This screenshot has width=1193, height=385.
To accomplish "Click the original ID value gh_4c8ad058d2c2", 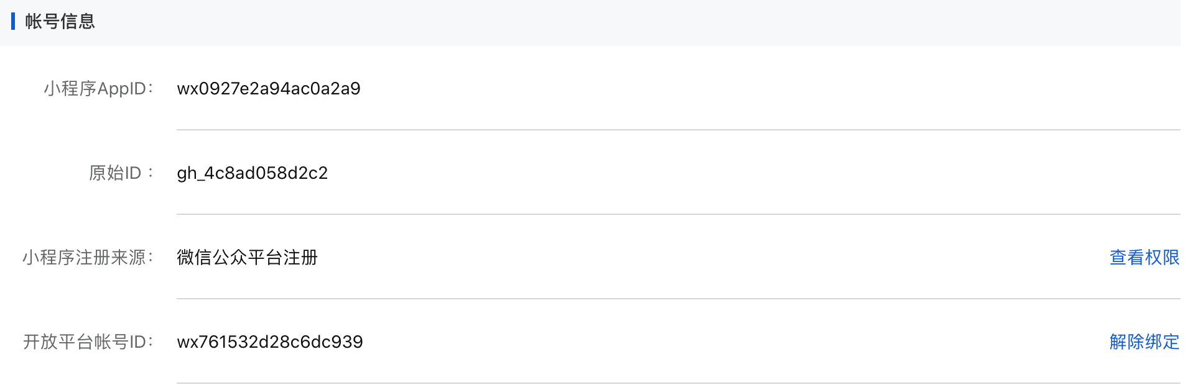I will (x=252, y=173).
